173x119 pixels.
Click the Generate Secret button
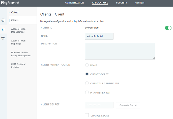[128, 105]
